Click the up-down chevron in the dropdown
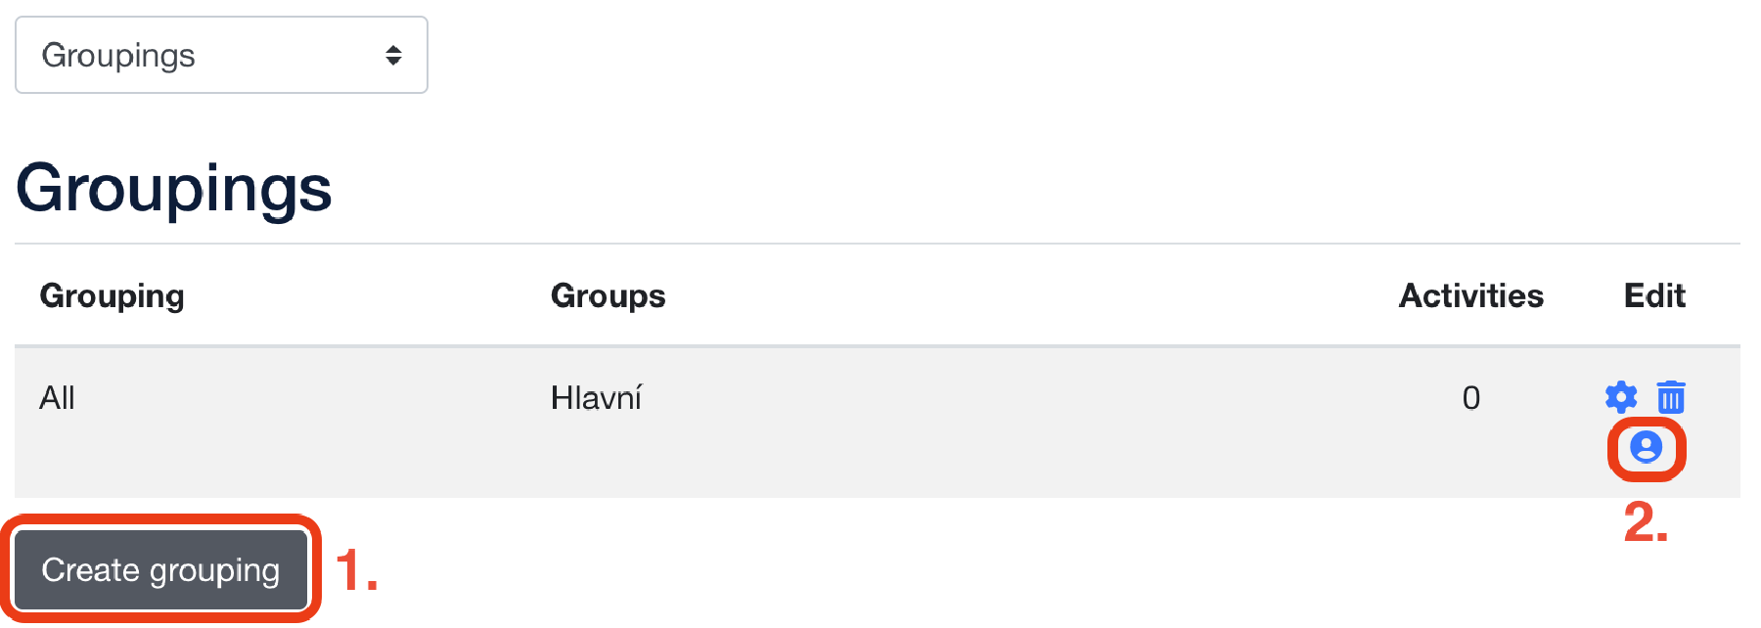This screenshot has width=1761, height=628. pos(394,56)
